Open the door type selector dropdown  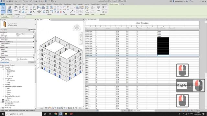click(x=36, y=24)
